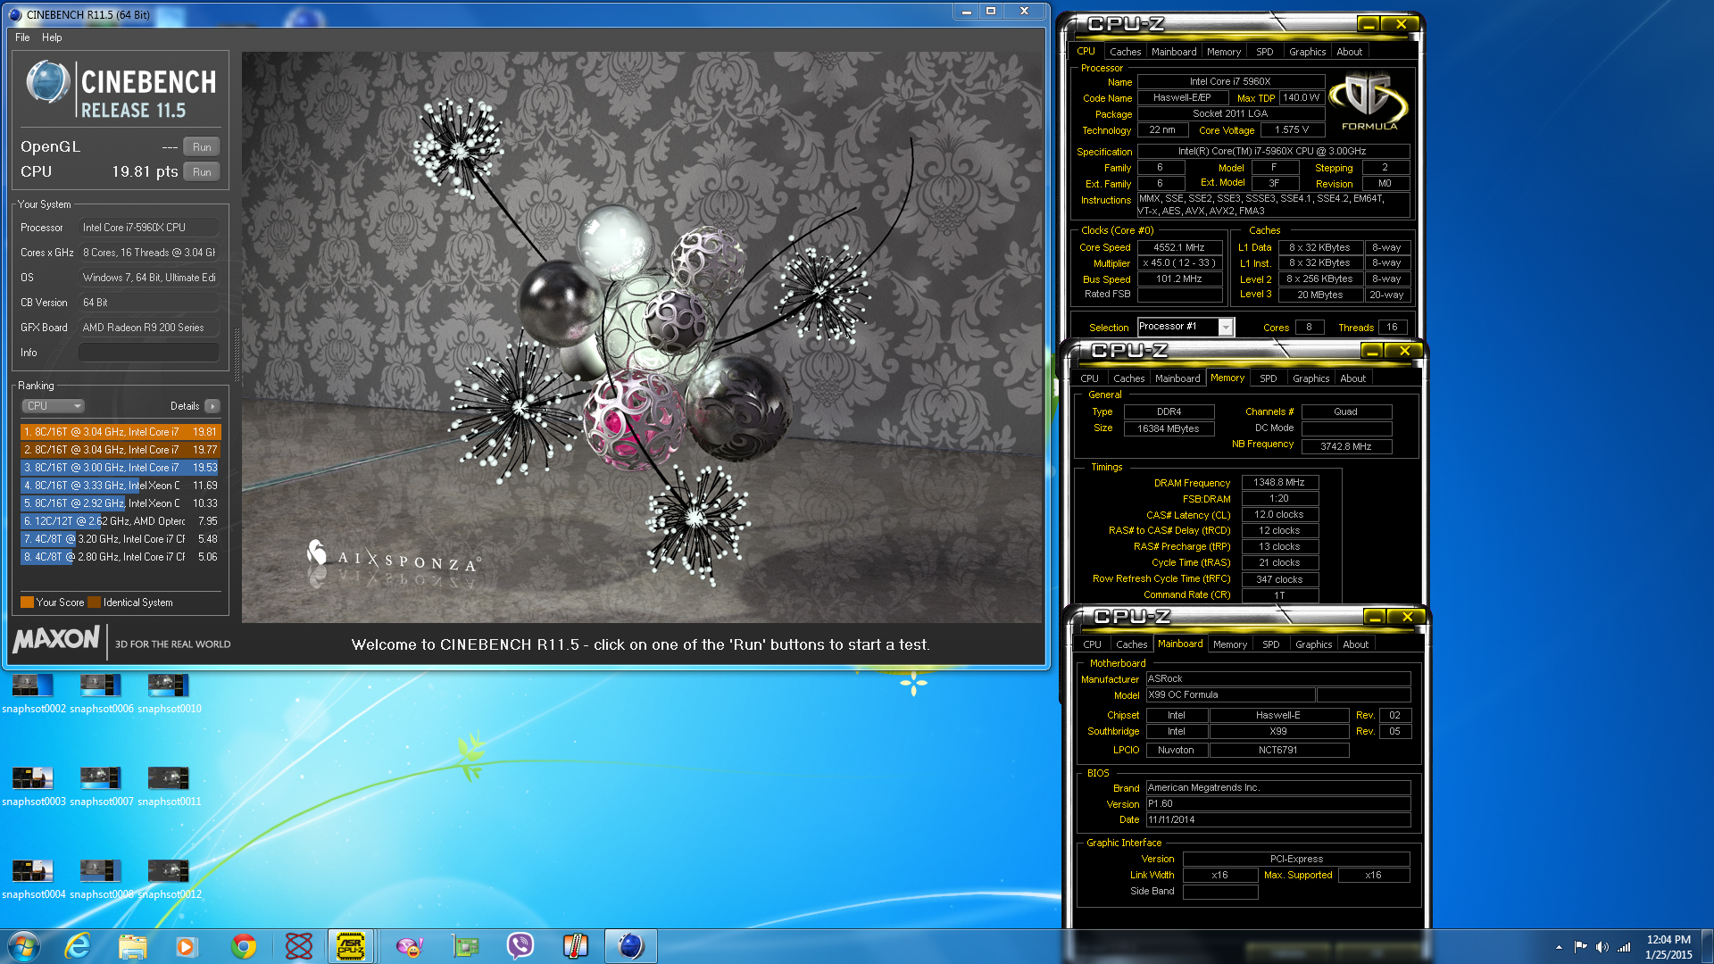Run the CPU benchmark test
This screenshot has height=964, width=1714.
(x=202, y=172)
